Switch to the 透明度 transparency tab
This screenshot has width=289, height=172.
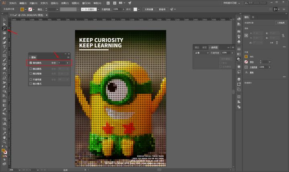click(214, 47)
